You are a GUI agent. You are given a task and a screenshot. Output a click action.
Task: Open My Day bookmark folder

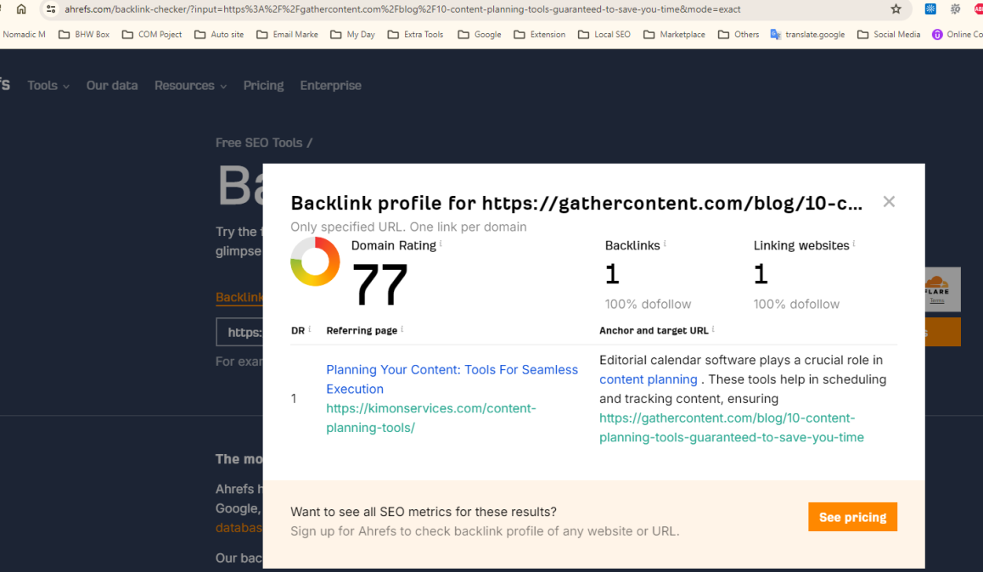(353, 35)
